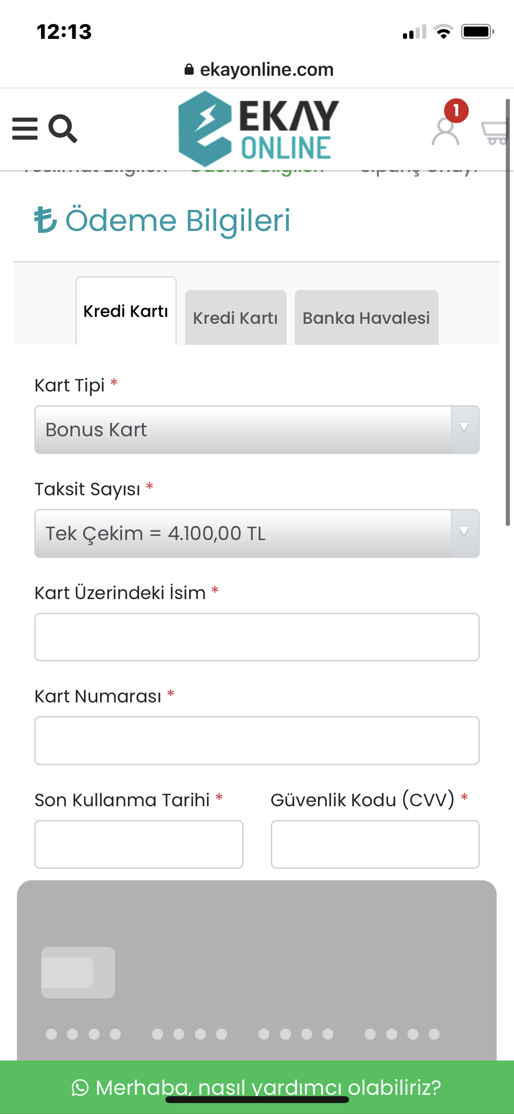Tap the lock icon beside ekayonline.com
Viewport: 514px width, 1114px height.
pyautogui.click(x=189, y=70)
